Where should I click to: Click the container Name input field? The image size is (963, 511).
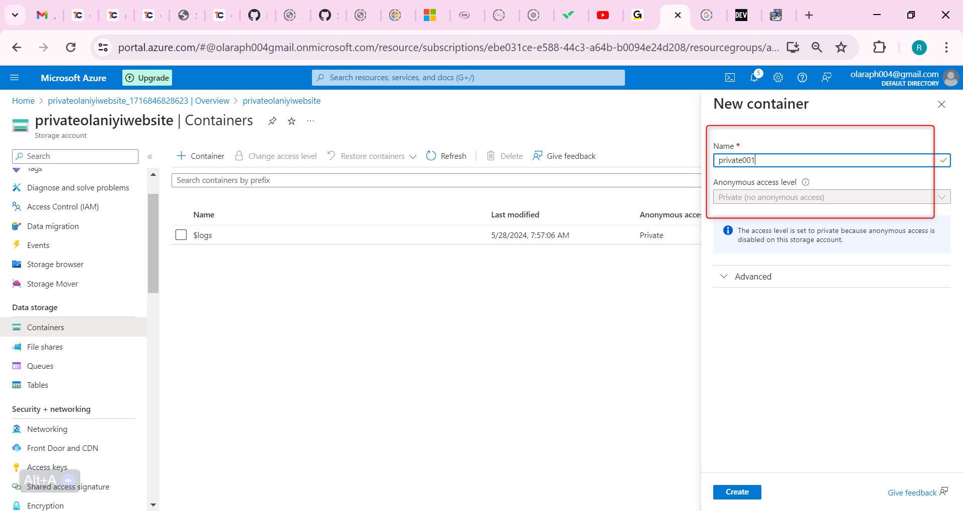point(832,160)
